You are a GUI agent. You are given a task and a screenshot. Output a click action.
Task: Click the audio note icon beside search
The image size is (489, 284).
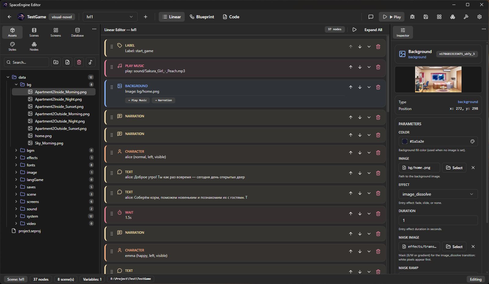click(x=91, y=62)
